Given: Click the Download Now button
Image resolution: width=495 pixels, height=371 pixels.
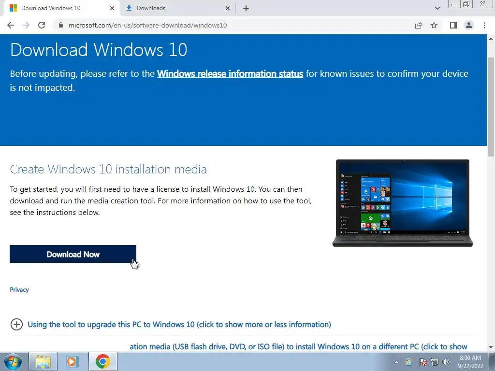Looking at the screenshot, I should [x=73, y=254].
